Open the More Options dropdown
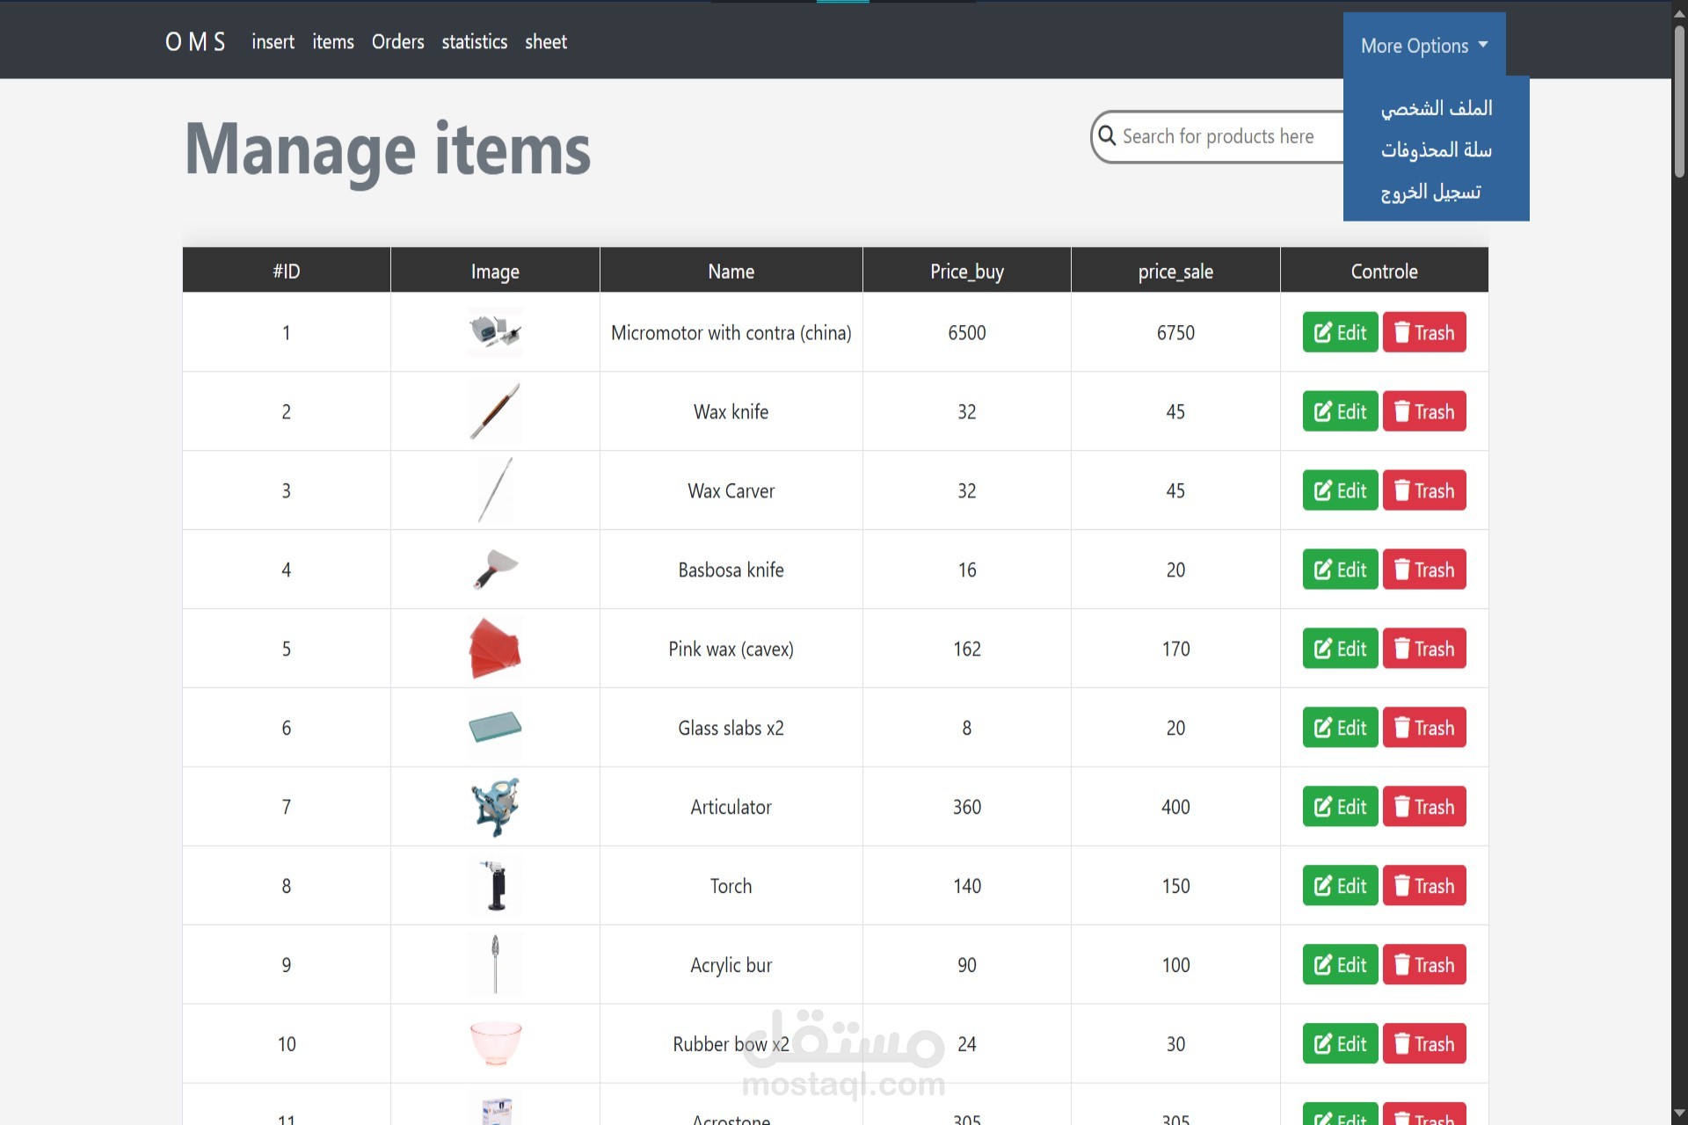 pos(1423,45)
